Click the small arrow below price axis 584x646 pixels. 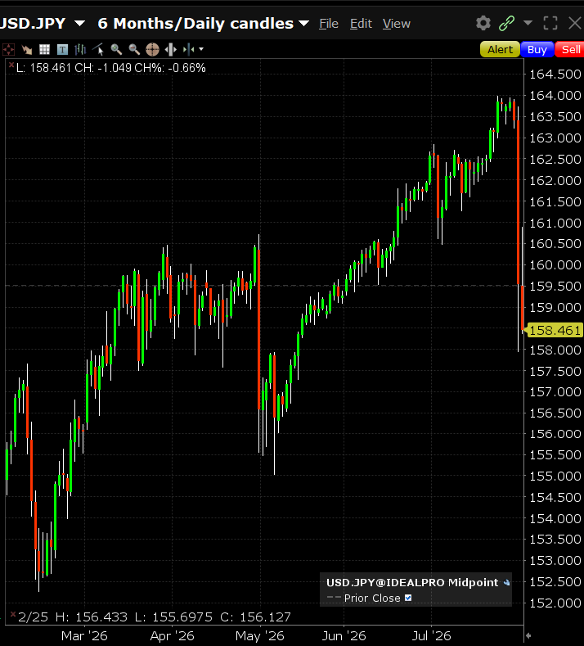(528, 635)
